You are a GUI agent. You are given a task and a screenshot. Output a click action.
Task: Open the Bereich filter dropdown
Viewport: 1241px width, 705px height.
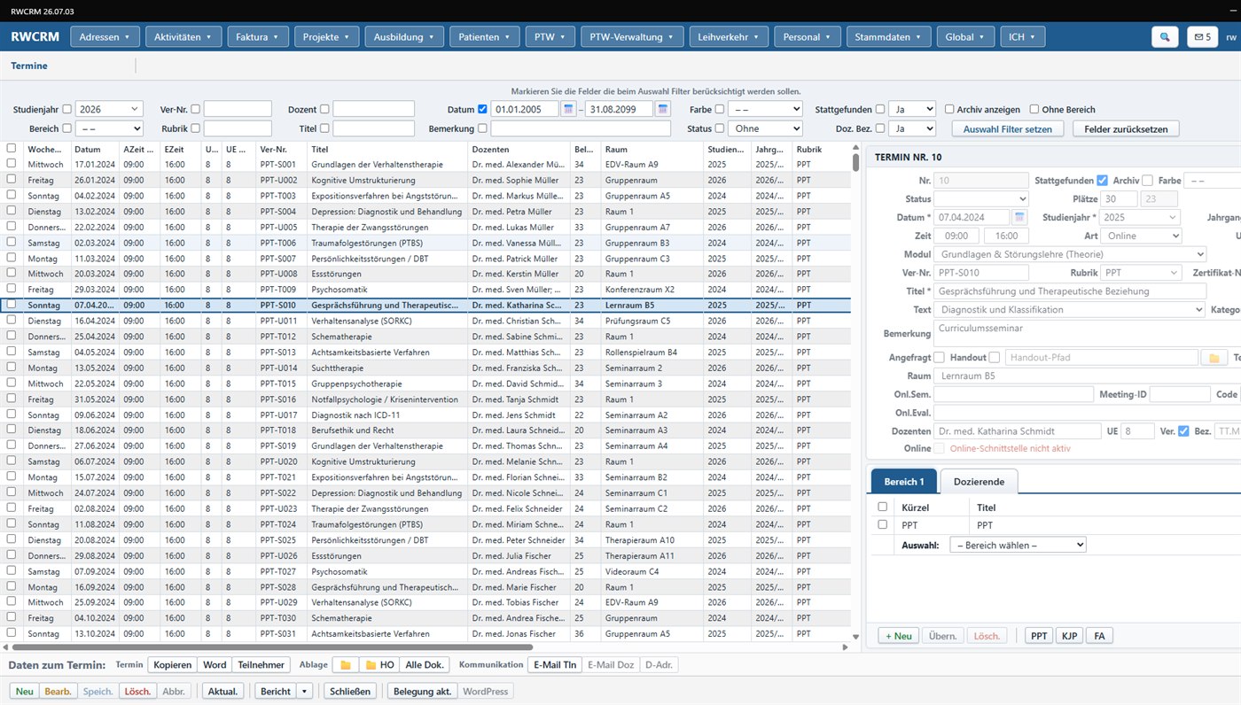click(x=109, y=128)
